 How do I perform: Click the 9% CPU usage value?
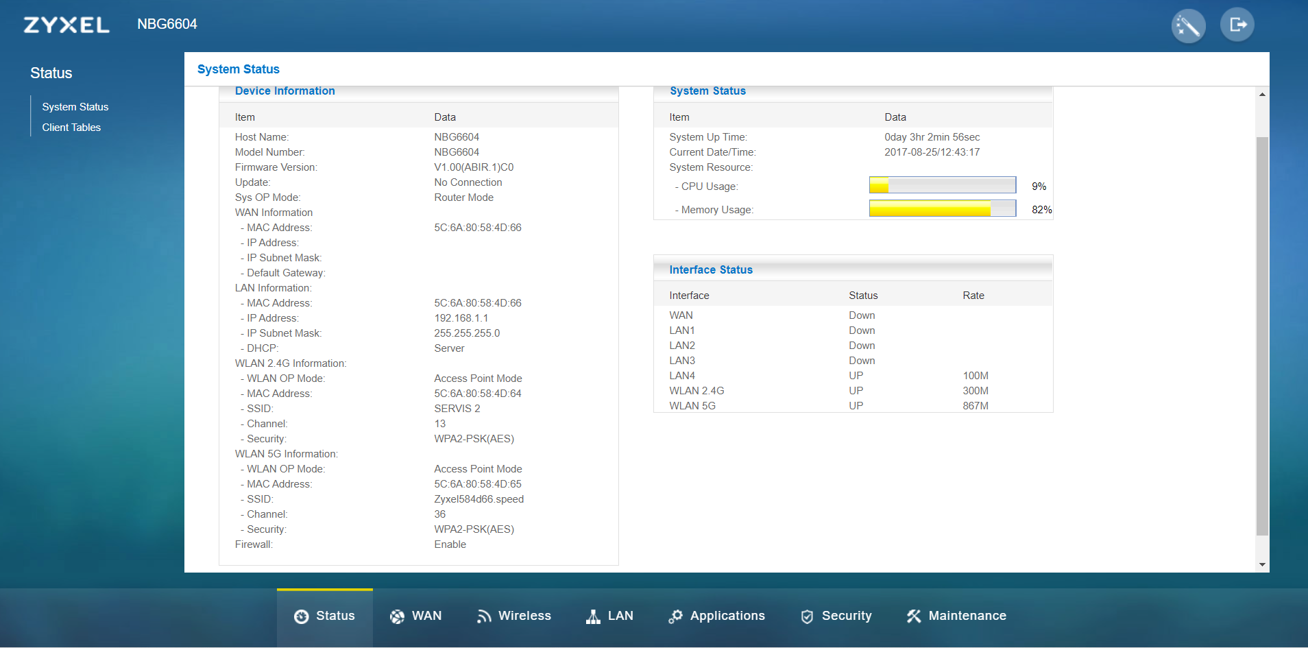coord(1039,187)
